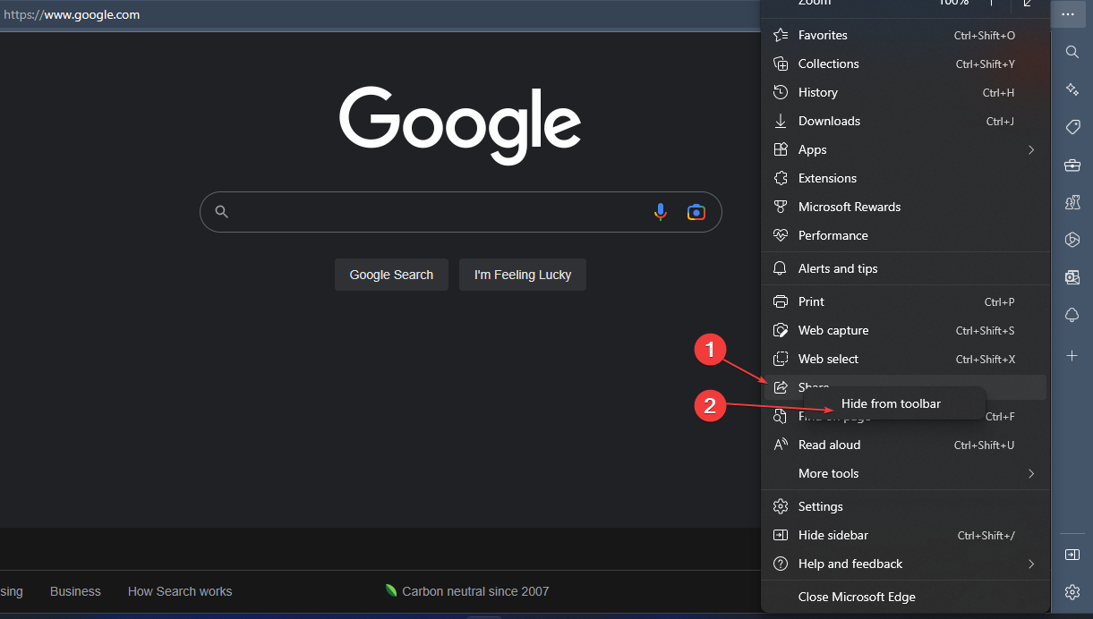Viewport: 1093px width, 619px height.
Task: Open the sidebar Tools briefcase icon
Action: coord(1072,165)
